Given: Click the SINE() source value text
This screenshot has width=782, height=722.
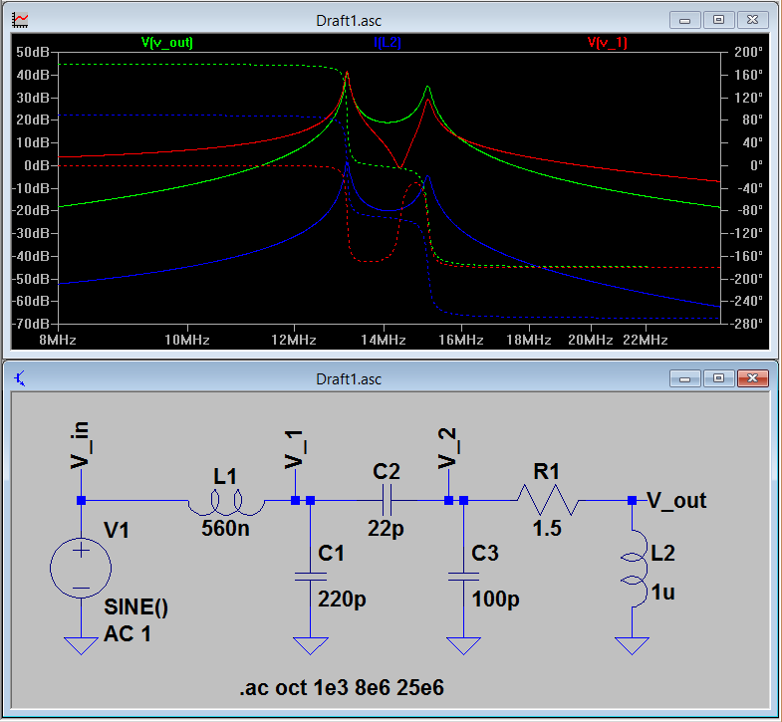Looking at the screenshot, I should point(135,607).
